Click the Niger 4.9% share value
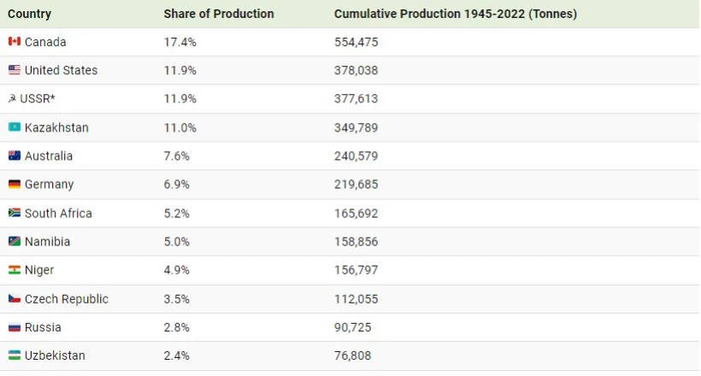This screenshot has width=701, height=376. tap(177, 270)
